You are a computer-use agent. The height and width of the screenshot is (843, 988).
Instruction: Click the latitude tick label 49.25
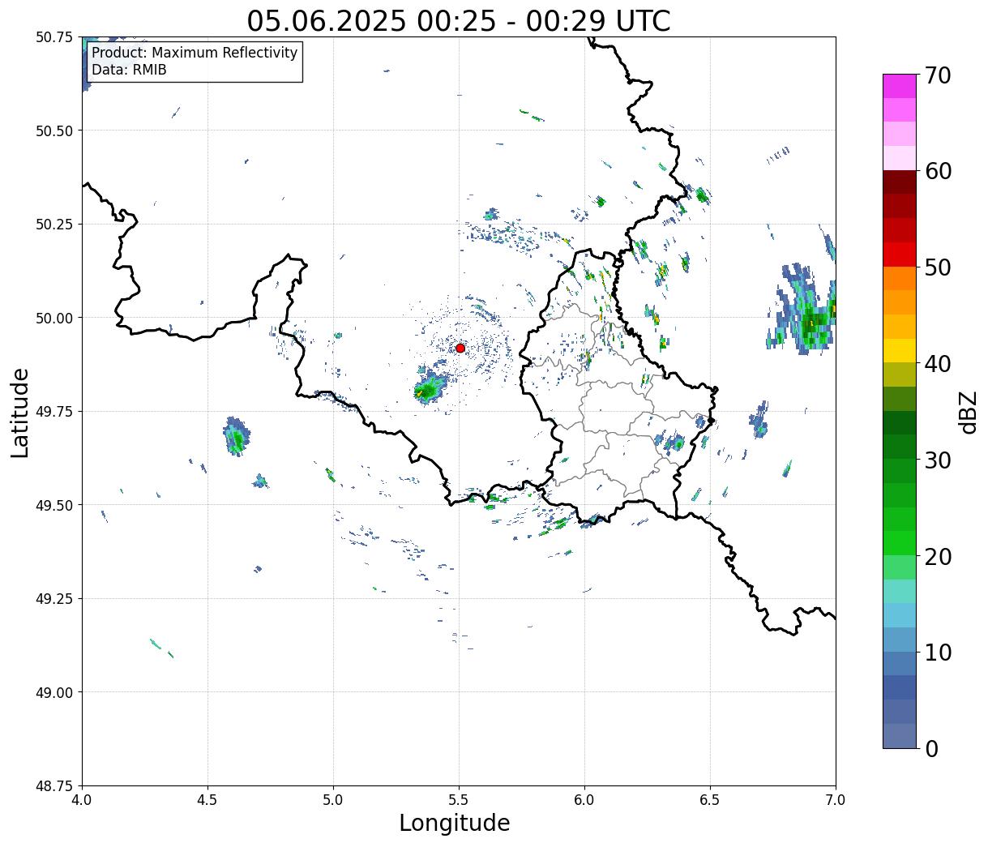[54, 599]
